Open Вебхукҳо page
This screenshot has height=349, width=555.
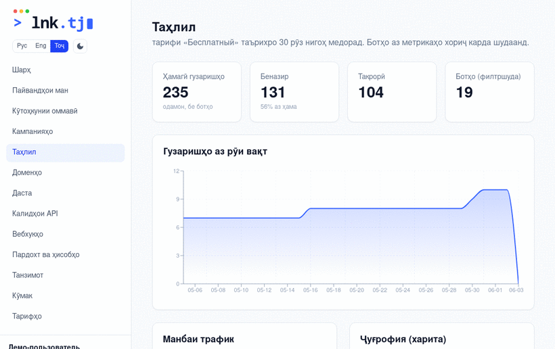click(66, 234)
